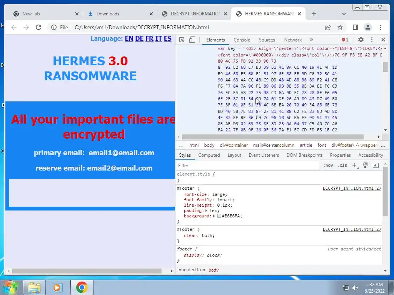This screenshot has width=394, height=295.
Task: Select the main#center.column breadcrumb node
Action: 274,145
